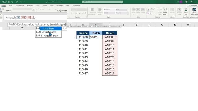Image resolution: width=198 pixels, height=111 pixels.
Task: Switch to the Formulas tab
Action: point(30,6)
